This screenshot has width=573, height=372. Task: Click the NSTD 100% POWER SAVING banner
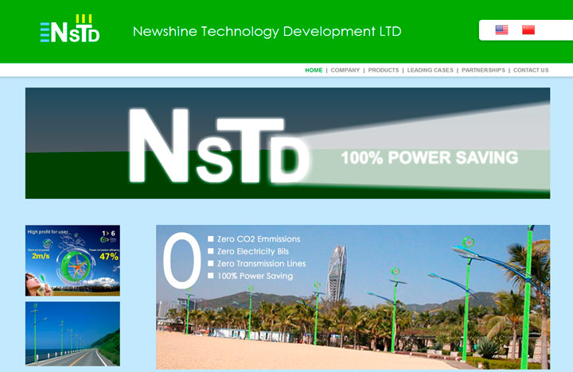click(287, 143)
